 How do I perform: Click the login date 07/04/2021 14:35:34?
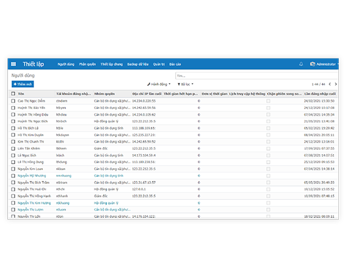click(x=319, y=115)
